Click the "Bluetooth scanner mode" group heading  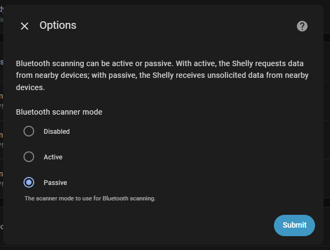[x=59, y=112]
